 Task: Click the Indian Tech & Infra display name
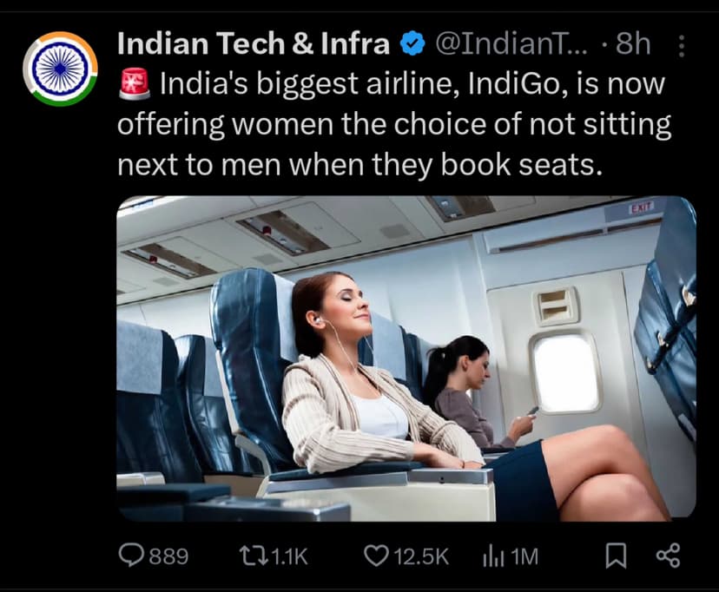(x=254, y=43)
